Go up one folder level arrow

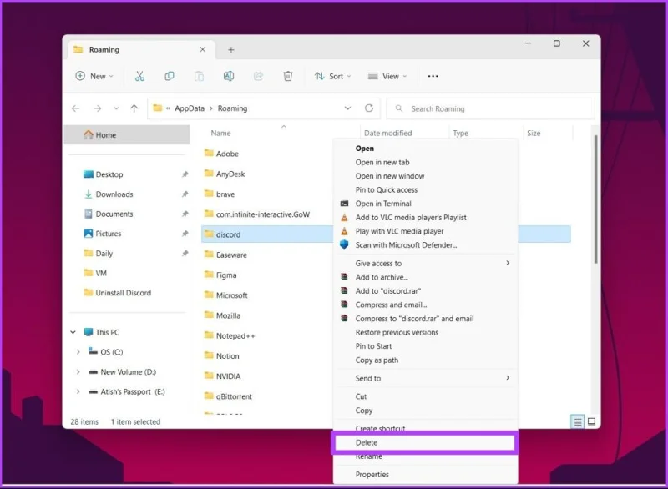[134, 108]
